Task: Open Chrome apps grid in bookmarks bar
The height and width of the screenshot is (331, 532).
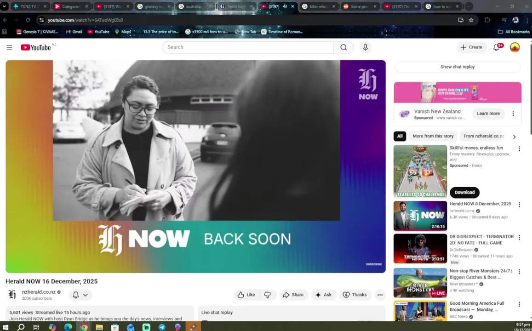Action: point(5,32)
